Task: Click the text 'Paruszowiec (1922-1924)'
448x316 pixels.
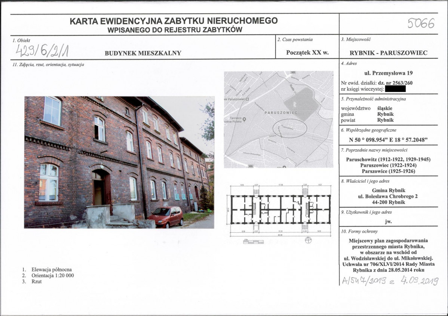Action: (x=388, y=165)
